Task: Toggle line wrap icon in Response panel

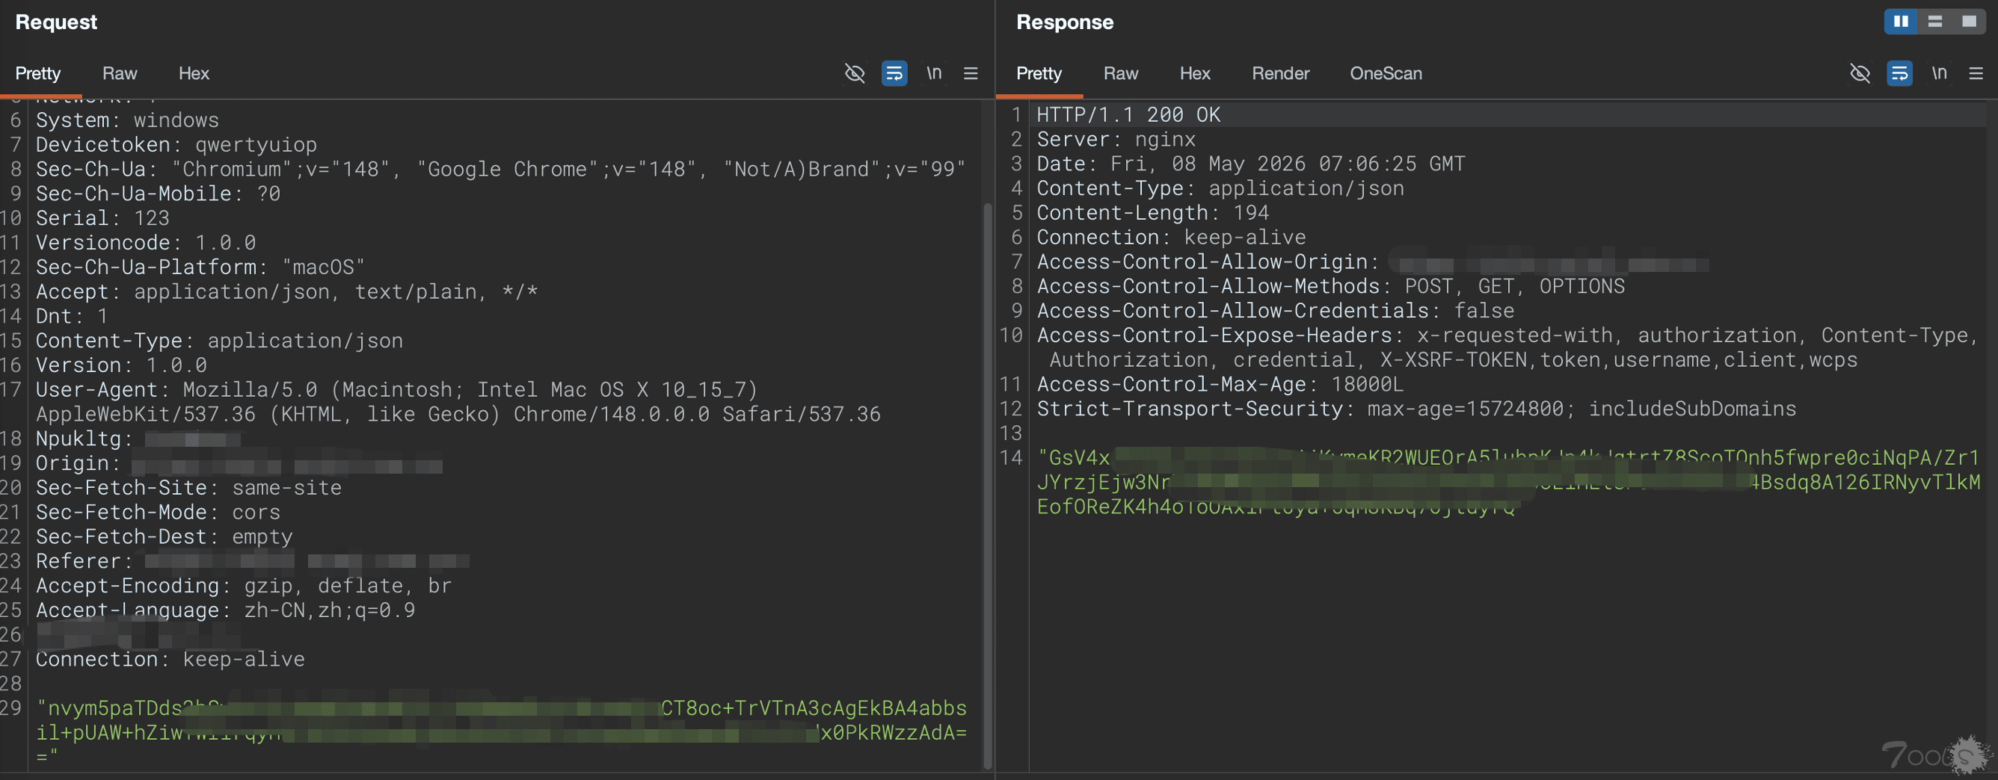Action: [x=1899, y=74]
